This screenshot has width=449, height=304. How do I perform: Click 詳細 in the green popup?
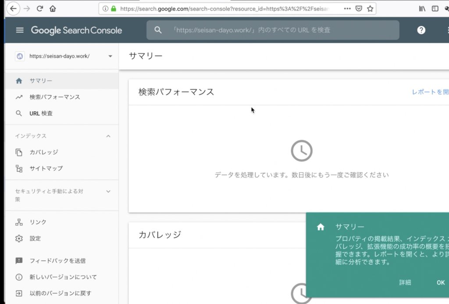pyautogui.click(x=405, y=283)
